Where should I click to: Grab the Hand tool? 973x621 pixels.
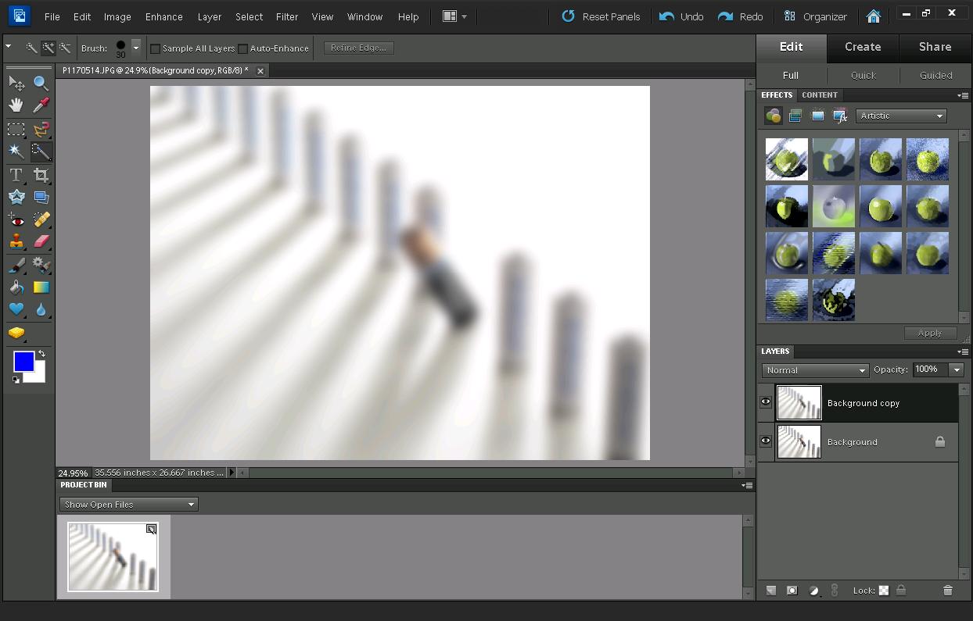click(16, 105)
